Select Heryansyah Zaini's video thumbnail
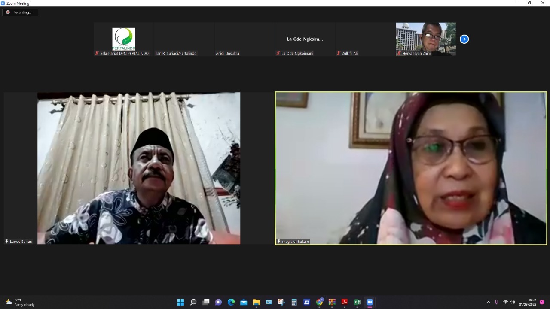 [x=425, y=39]
